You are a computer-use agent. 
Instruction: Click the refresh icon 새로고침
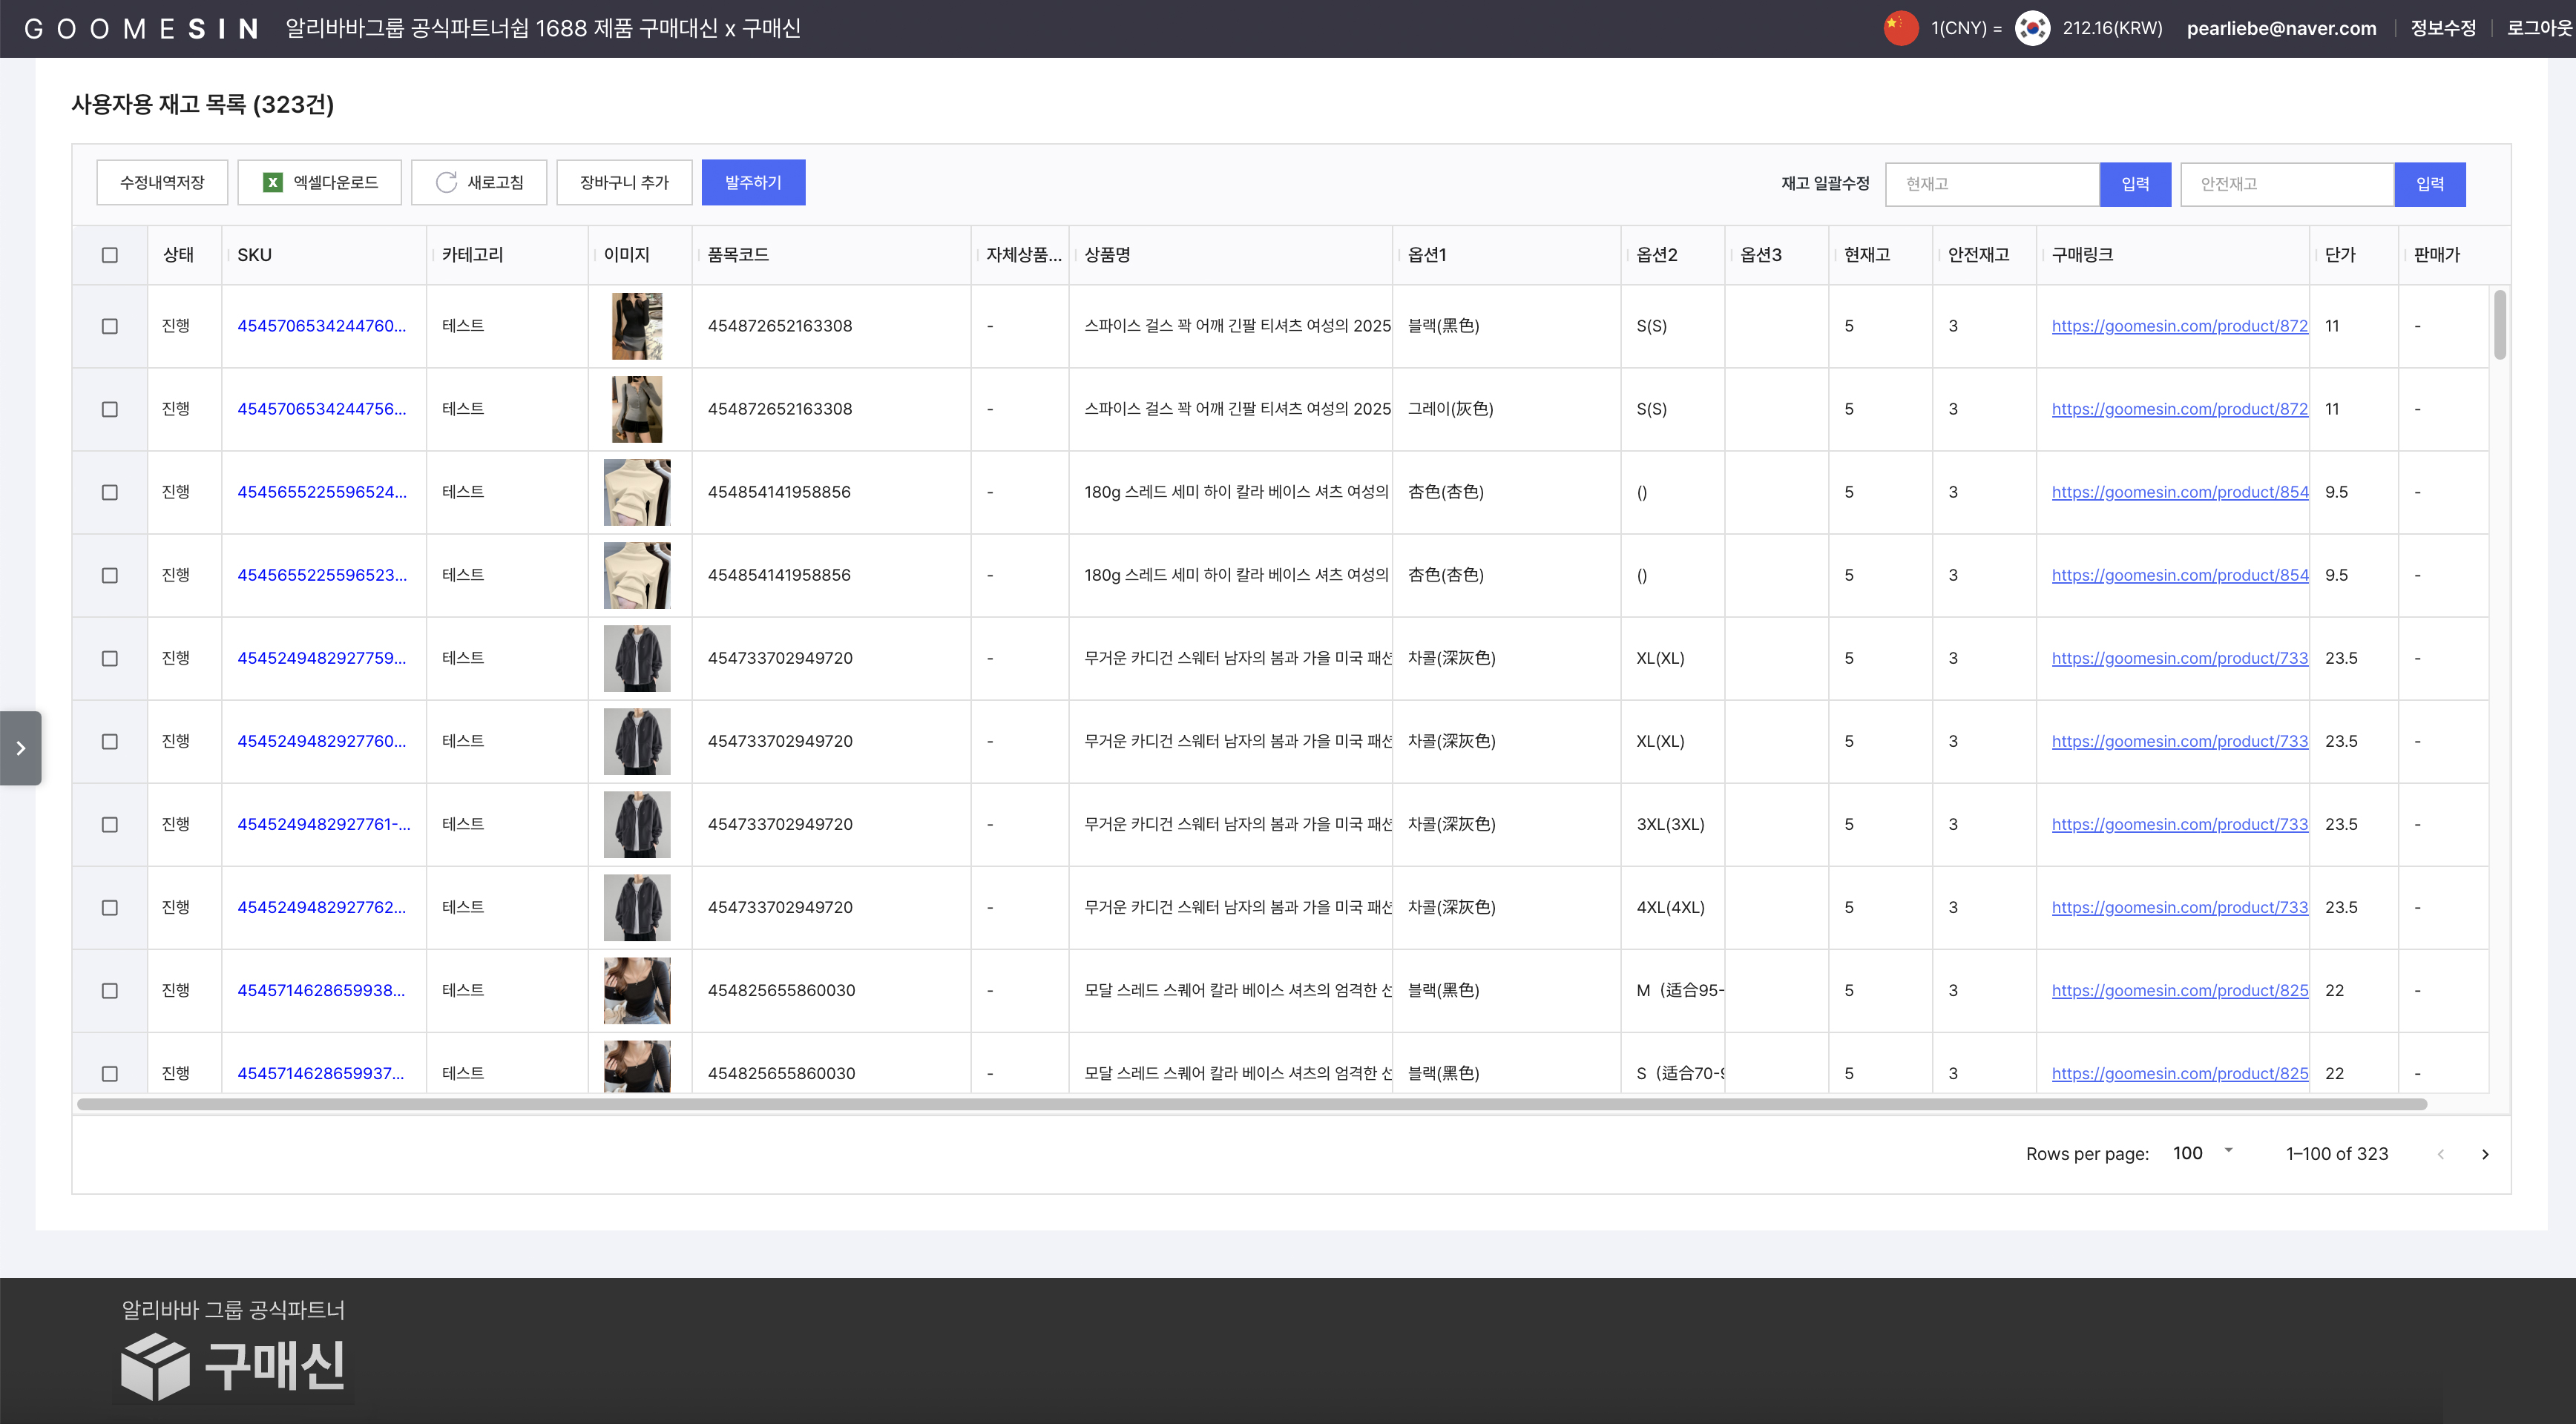pos(446,183)
